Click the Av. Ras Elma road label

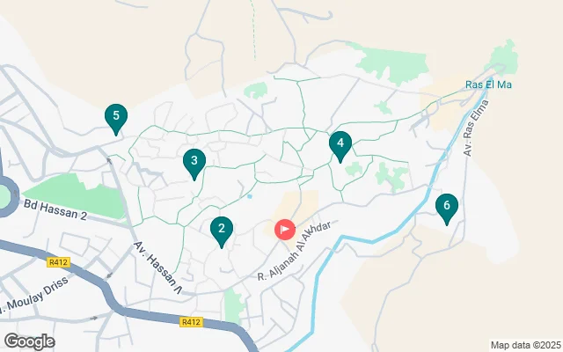click(476, 128)
